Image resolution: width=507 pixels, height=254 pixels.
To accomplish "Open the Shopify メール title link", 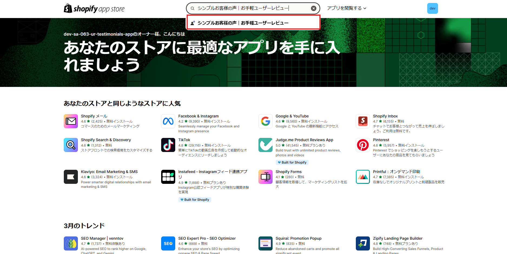I will (94, 116).
